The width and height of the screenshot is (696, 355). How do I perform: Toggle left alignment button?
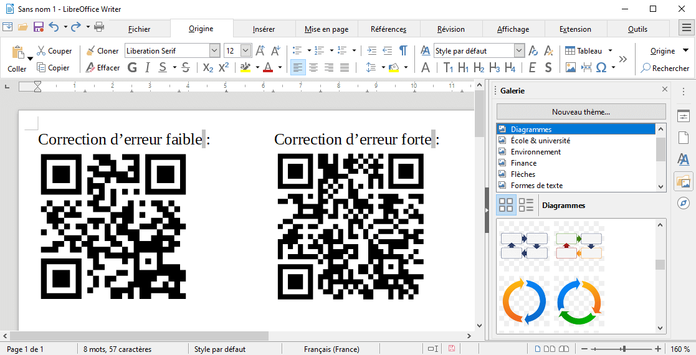tap(298, 67)
